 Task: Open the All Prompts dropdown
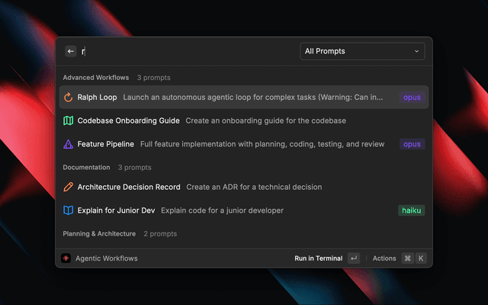(x=361, y=51)
